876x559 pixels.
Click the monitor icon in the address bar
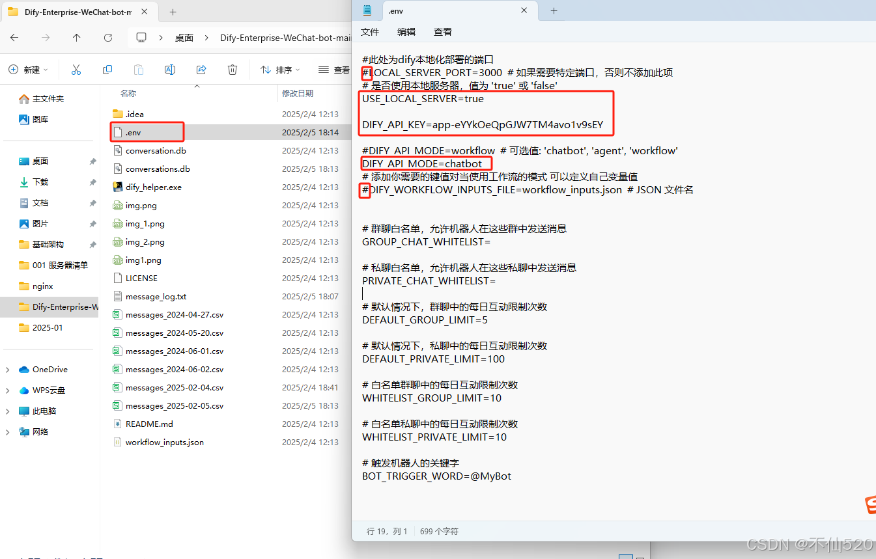pyautogui.click(x=140, y=38)
